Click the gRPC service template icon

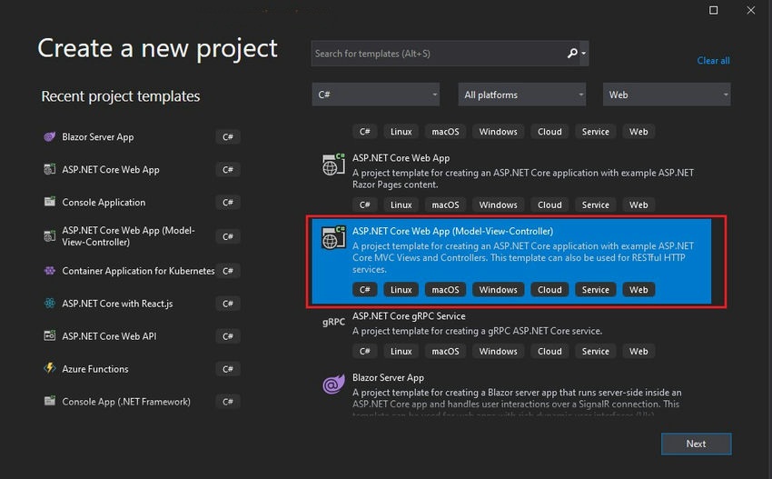click(x=333, y=322)
